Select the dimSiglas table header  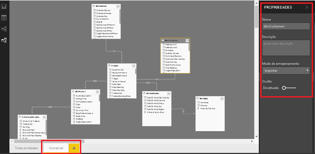tap(210, 98)
